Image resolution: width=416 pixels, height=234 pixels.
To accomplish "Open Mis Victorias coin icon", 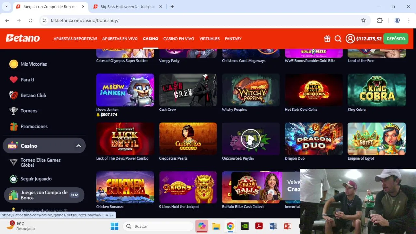I will point(13,64).
